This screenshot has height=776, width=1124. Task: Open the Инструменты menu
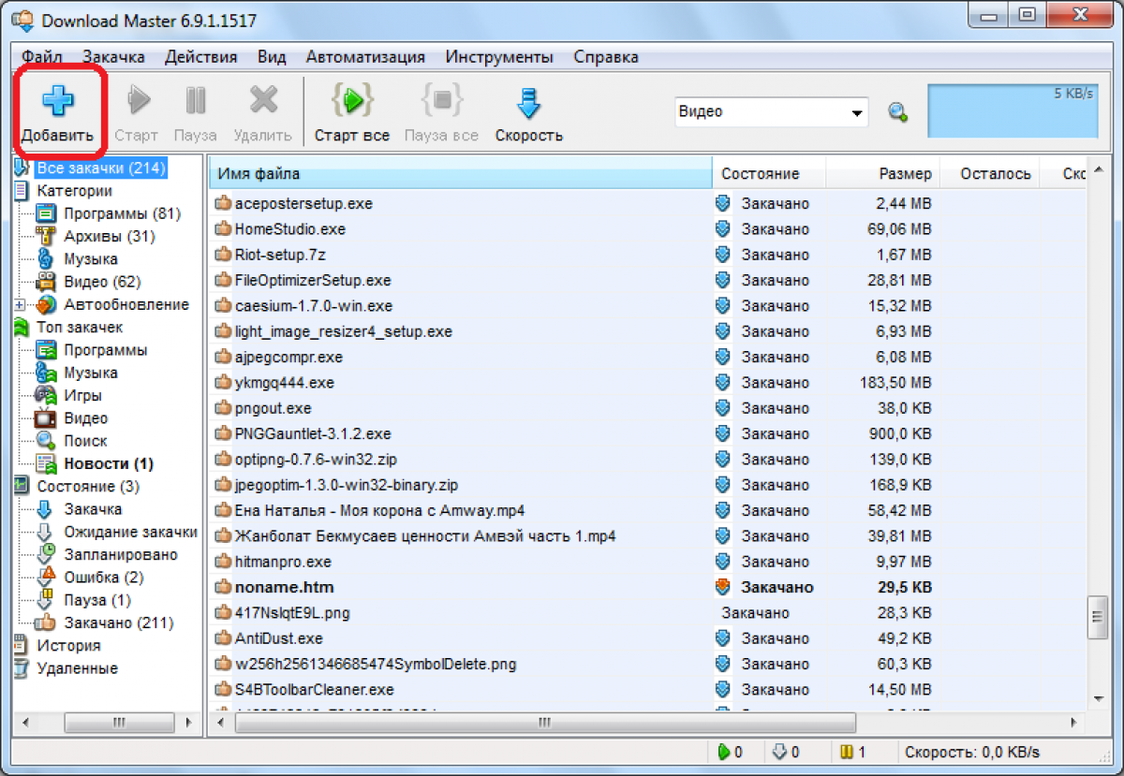click(498, 57)
